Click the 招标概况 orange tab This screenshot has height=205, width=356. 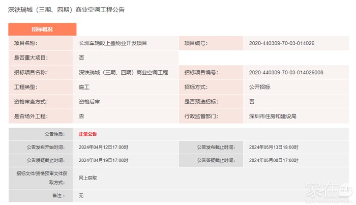pos(42,30)
